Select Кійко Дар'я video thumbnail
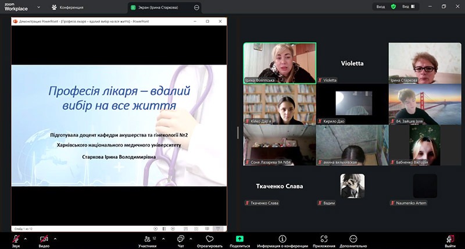The image size is (465, 249). (x=279, y=104)
